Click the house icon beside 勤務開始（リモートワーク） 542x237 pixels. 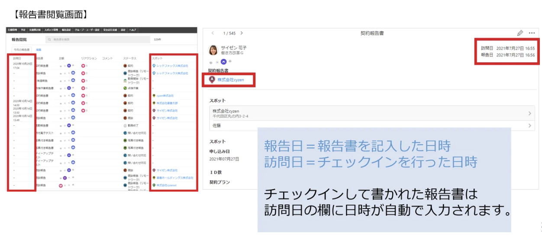pos(125,81)
